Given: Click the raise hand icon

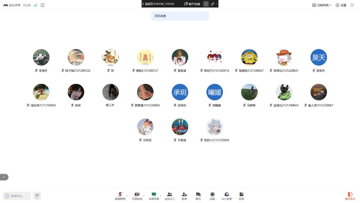Looking at the screenshot, I should point(37,196).
